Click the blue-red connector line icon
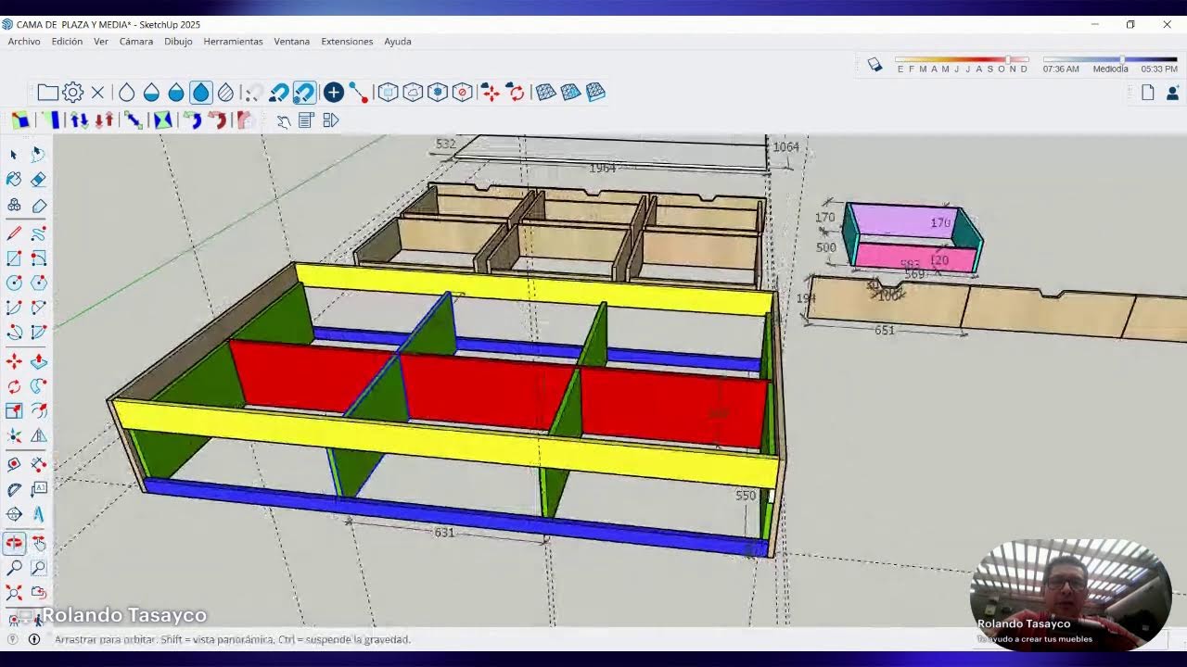The width and height of the screenshot is (1187, 667). 359,93
